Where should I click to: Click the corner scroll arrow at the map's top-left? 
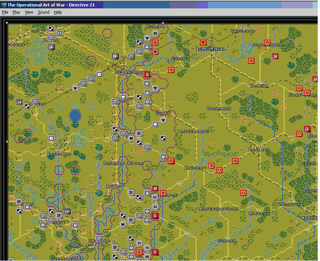(x=7, y=23)
